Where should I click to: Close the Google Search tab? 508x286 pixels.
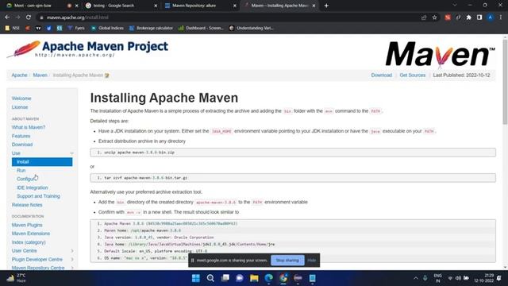coord(156,6)
